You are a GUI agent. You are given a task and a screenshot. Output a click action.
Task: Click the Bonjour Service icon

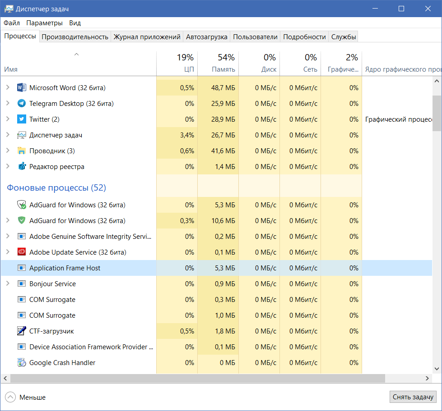[x=22, y=283]
